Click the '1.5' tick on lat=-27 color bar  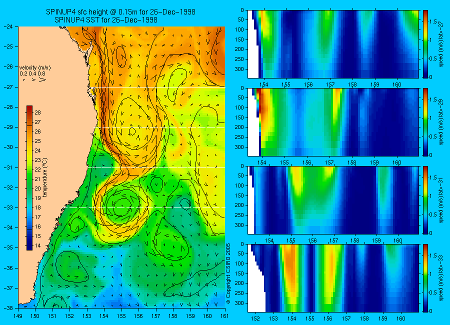coord(433,21)
